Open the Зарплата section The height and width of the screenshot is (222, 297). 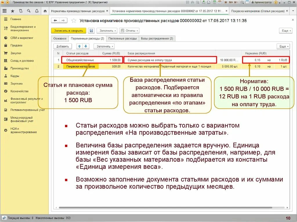[x=17, y=84]
